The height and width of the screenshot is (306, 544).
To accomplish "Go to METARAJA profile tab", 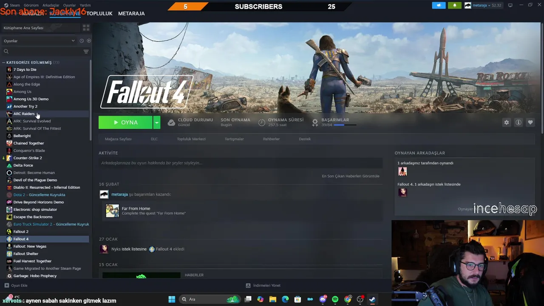I will click(131, 14).
